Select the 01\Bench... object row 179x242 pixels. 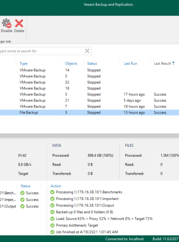click(x=20, y=193)
